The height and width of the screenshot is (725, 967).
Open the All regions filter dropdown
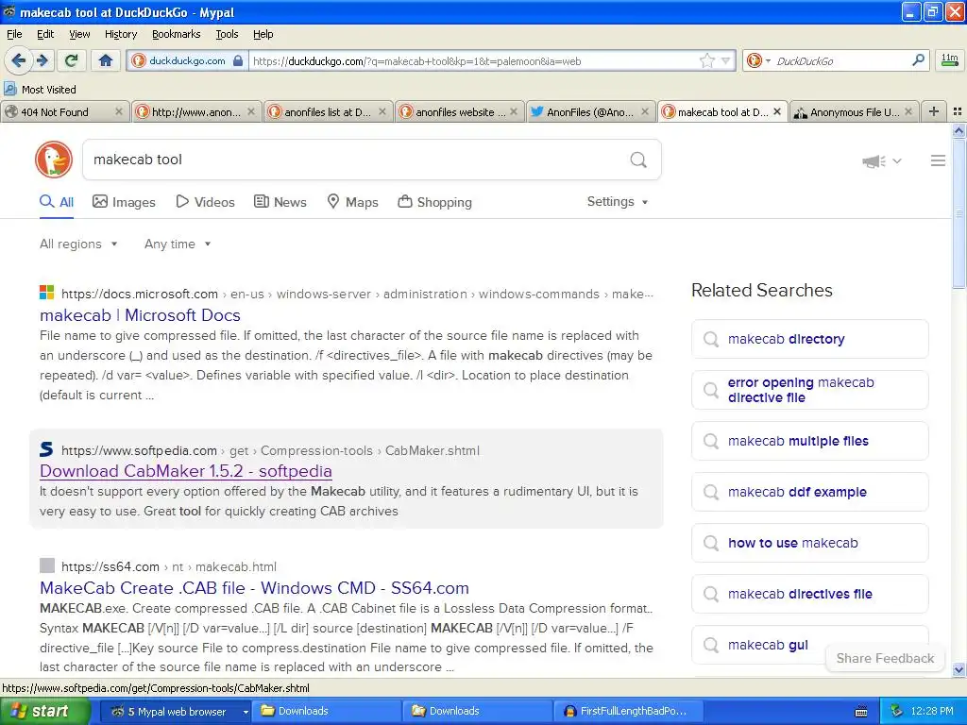click(x=78, y=244)
